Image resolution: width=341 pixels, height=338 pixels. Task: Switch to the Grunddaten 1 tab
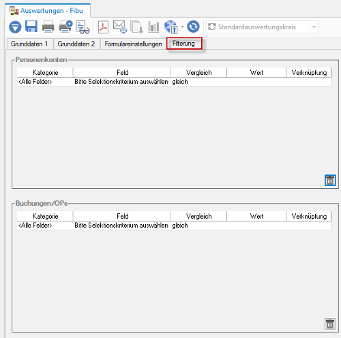(29, 44)
